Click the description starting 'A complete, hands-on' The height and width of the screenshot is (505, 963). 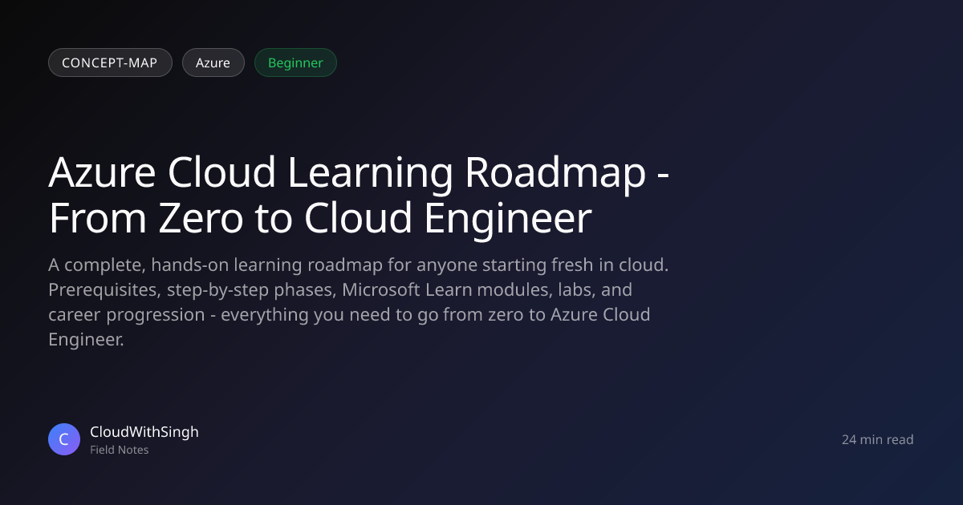pyautogui.click(x=359, y=301)
